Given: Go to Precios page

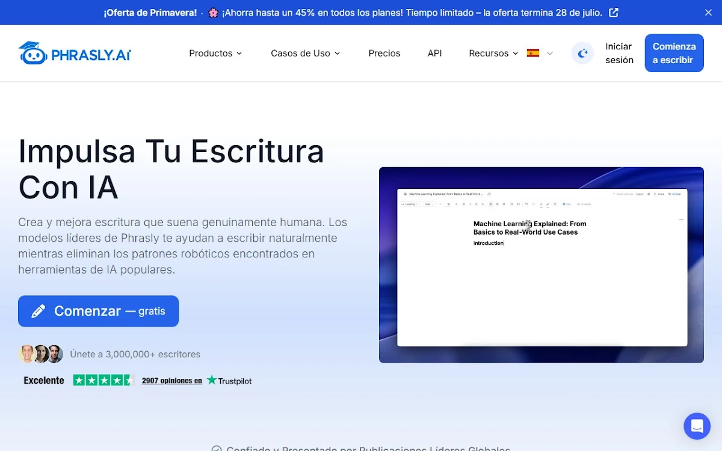Looking at the screenshot, I should [x=384, y=53].
